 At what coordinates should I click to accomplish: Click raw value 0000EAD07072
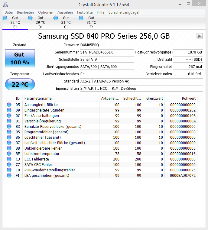(183, 175)
